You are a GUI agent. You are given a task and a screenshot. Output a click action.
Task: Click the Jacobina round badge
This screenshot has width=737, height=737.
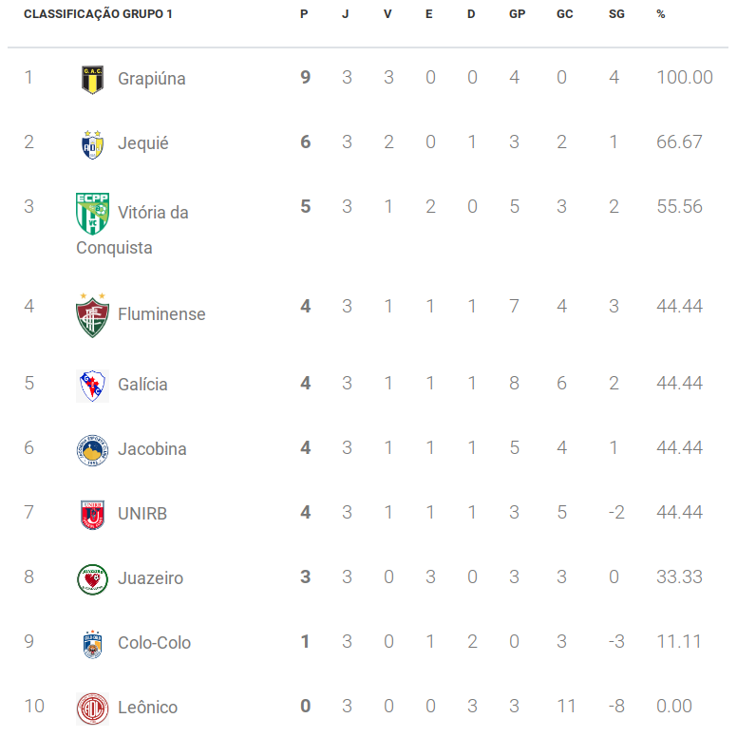[x=92, y=450]
